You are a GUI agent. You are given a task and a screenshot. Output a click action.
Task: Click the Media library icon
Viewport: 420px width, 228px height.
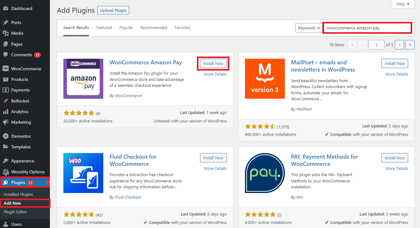[x=6, y=33]
